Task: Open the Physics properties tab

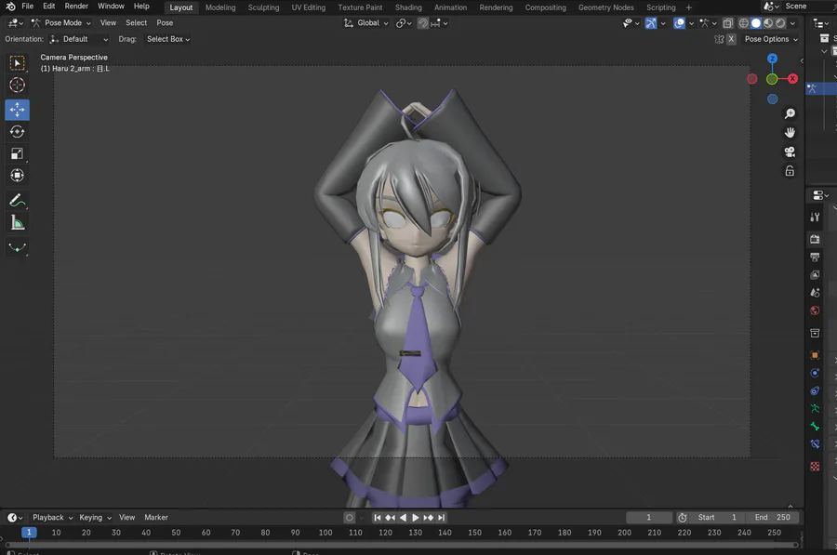Action: pos(815,373)
